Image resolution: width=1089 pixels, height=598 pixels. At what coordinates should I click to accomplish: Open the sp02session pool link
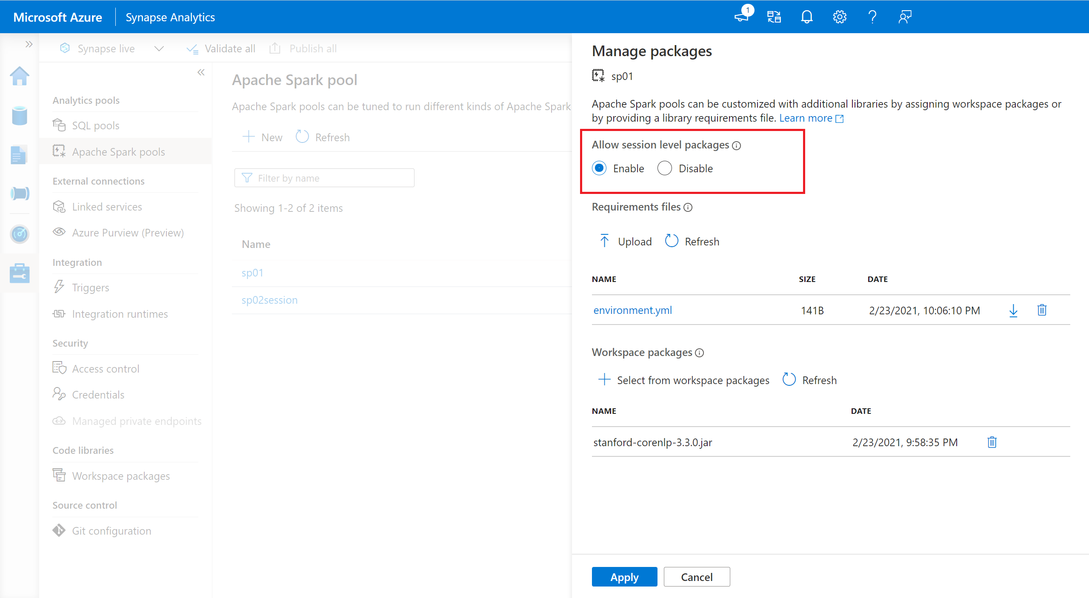pyautogui.click(x=269, y=300)
